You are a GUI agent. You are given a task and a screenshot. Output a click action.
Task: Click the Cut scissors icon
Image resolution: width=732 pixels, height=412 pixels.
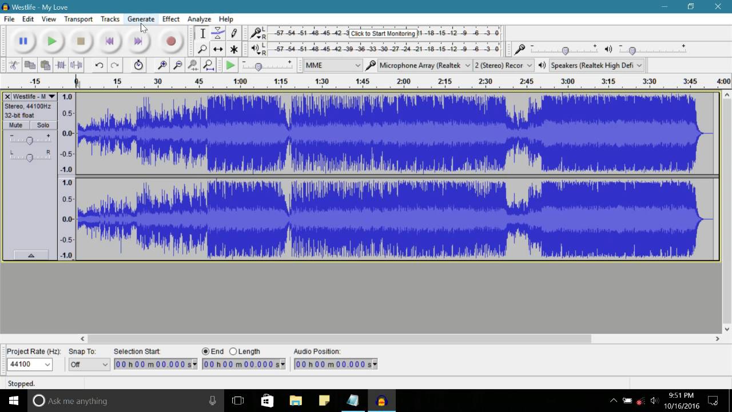tap(14, 65)
